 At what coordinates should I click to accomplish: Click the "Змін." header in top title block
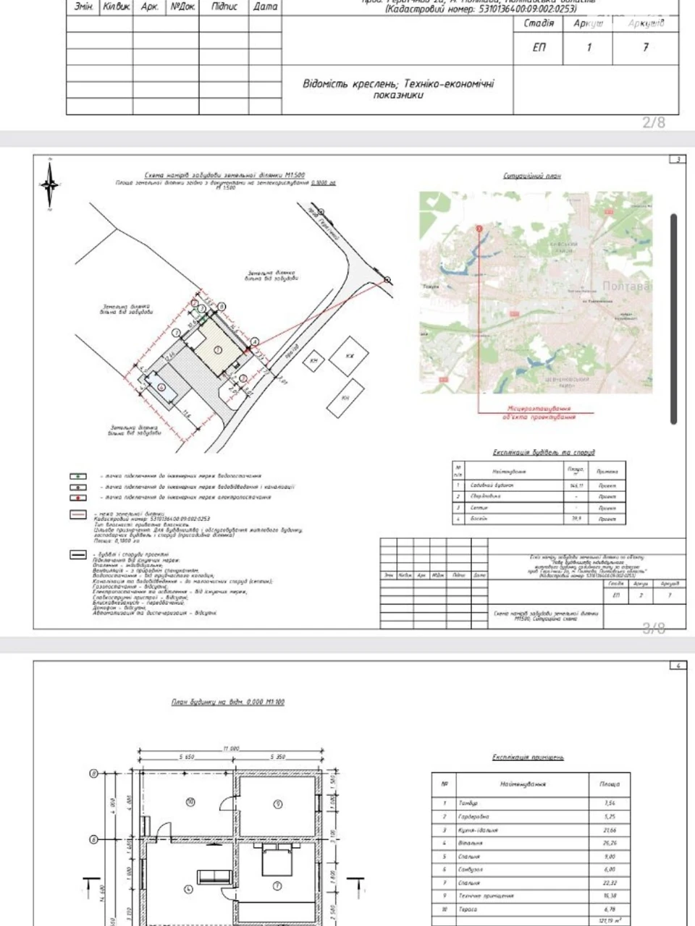click(x=83, y=7)
